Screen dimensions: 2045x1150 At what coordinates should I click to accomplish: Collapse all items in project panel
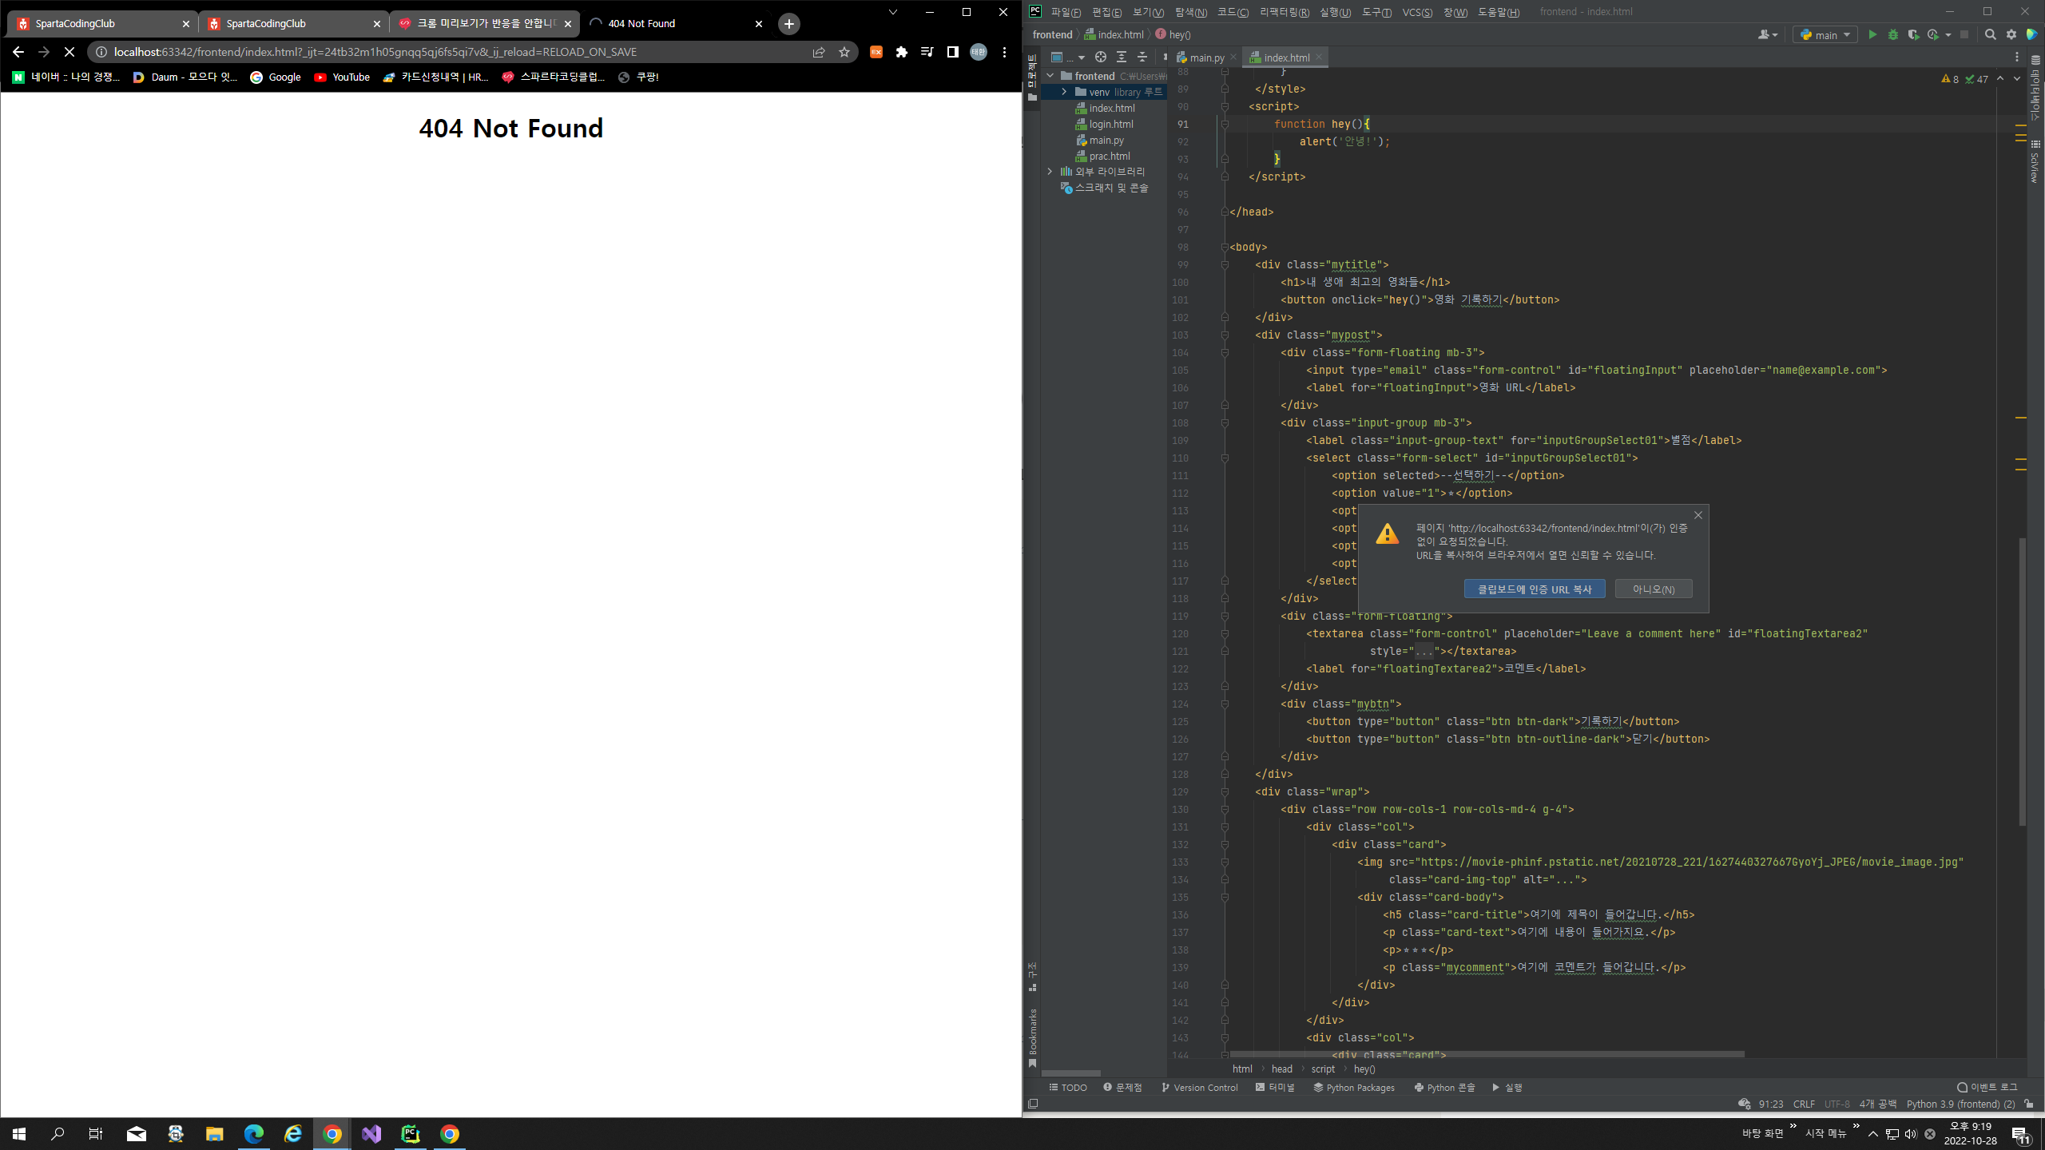1142,57
